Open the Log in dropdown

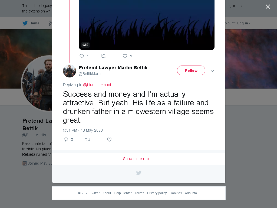click(244, 23)
